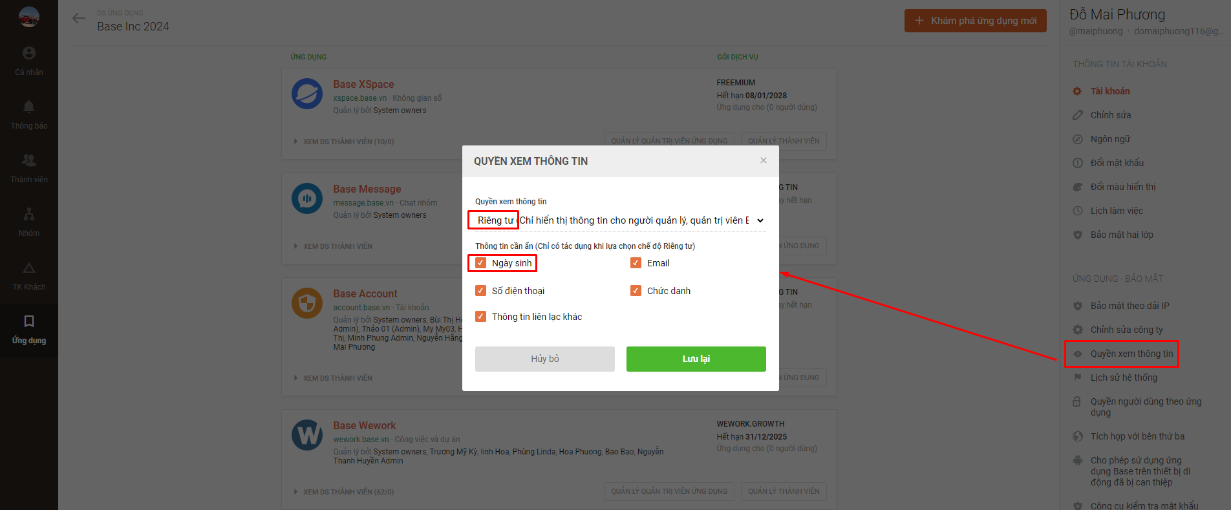
Task: Click the Lịch làm việc clock icon
Action: click(x=1077, y=211)
